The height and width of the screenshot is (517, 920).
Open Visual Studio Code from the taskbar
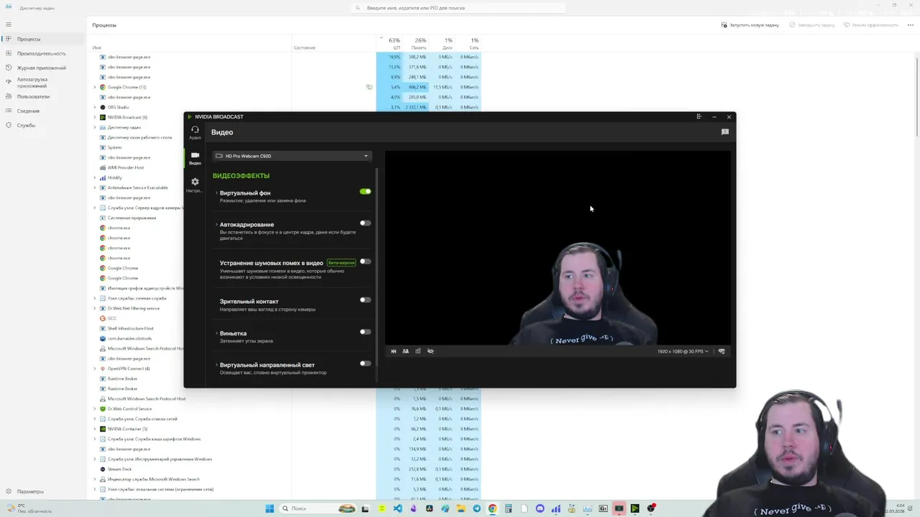[x=397, y=508]
